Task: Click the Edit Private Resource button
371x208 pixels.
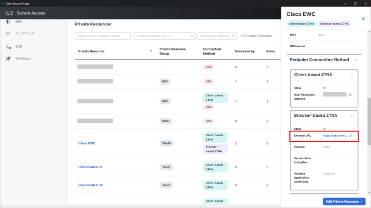Action: coord(344,202)
